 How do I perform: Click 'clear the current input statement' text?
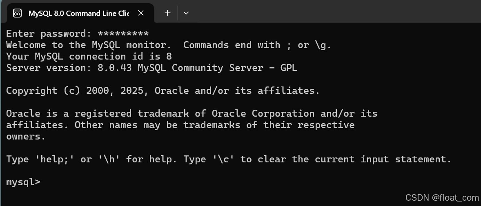[351, 159]
